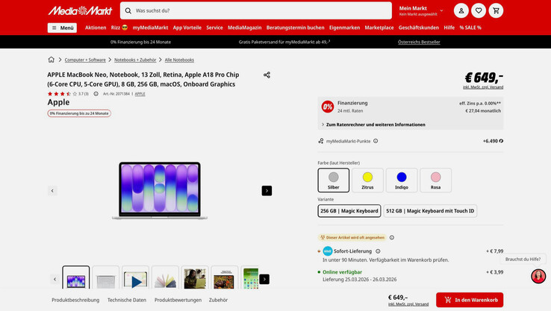Add product with In den Warenkorb button
Image resolution: width=551 pixels, height=311 pixels.
pyautogui.click(x=470, y=300)
